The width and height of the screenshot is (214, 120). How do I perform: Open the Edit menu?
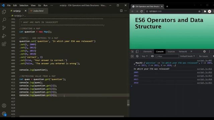[15, 5]
